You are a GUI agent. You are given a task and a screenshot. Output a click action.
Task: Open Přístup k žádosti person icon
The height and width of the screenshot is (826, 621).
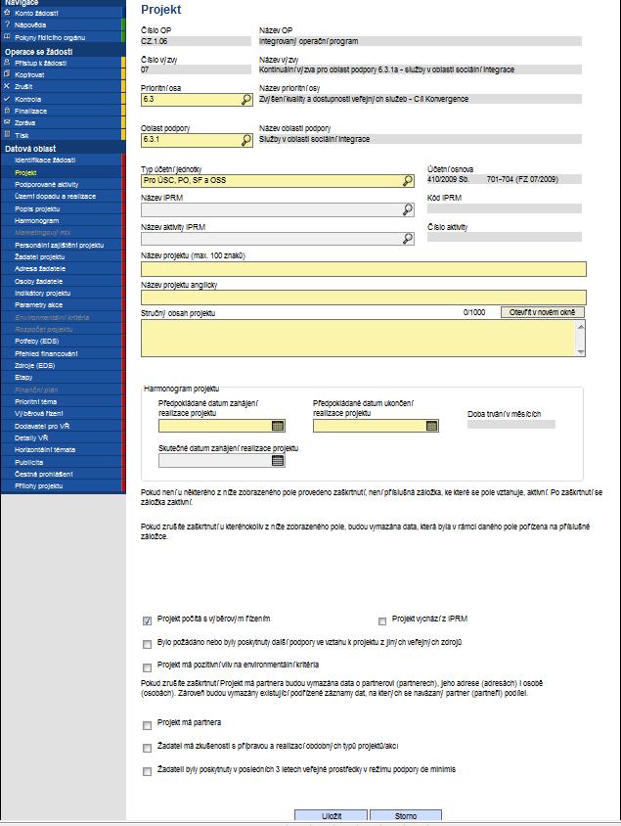coord(7,63)
